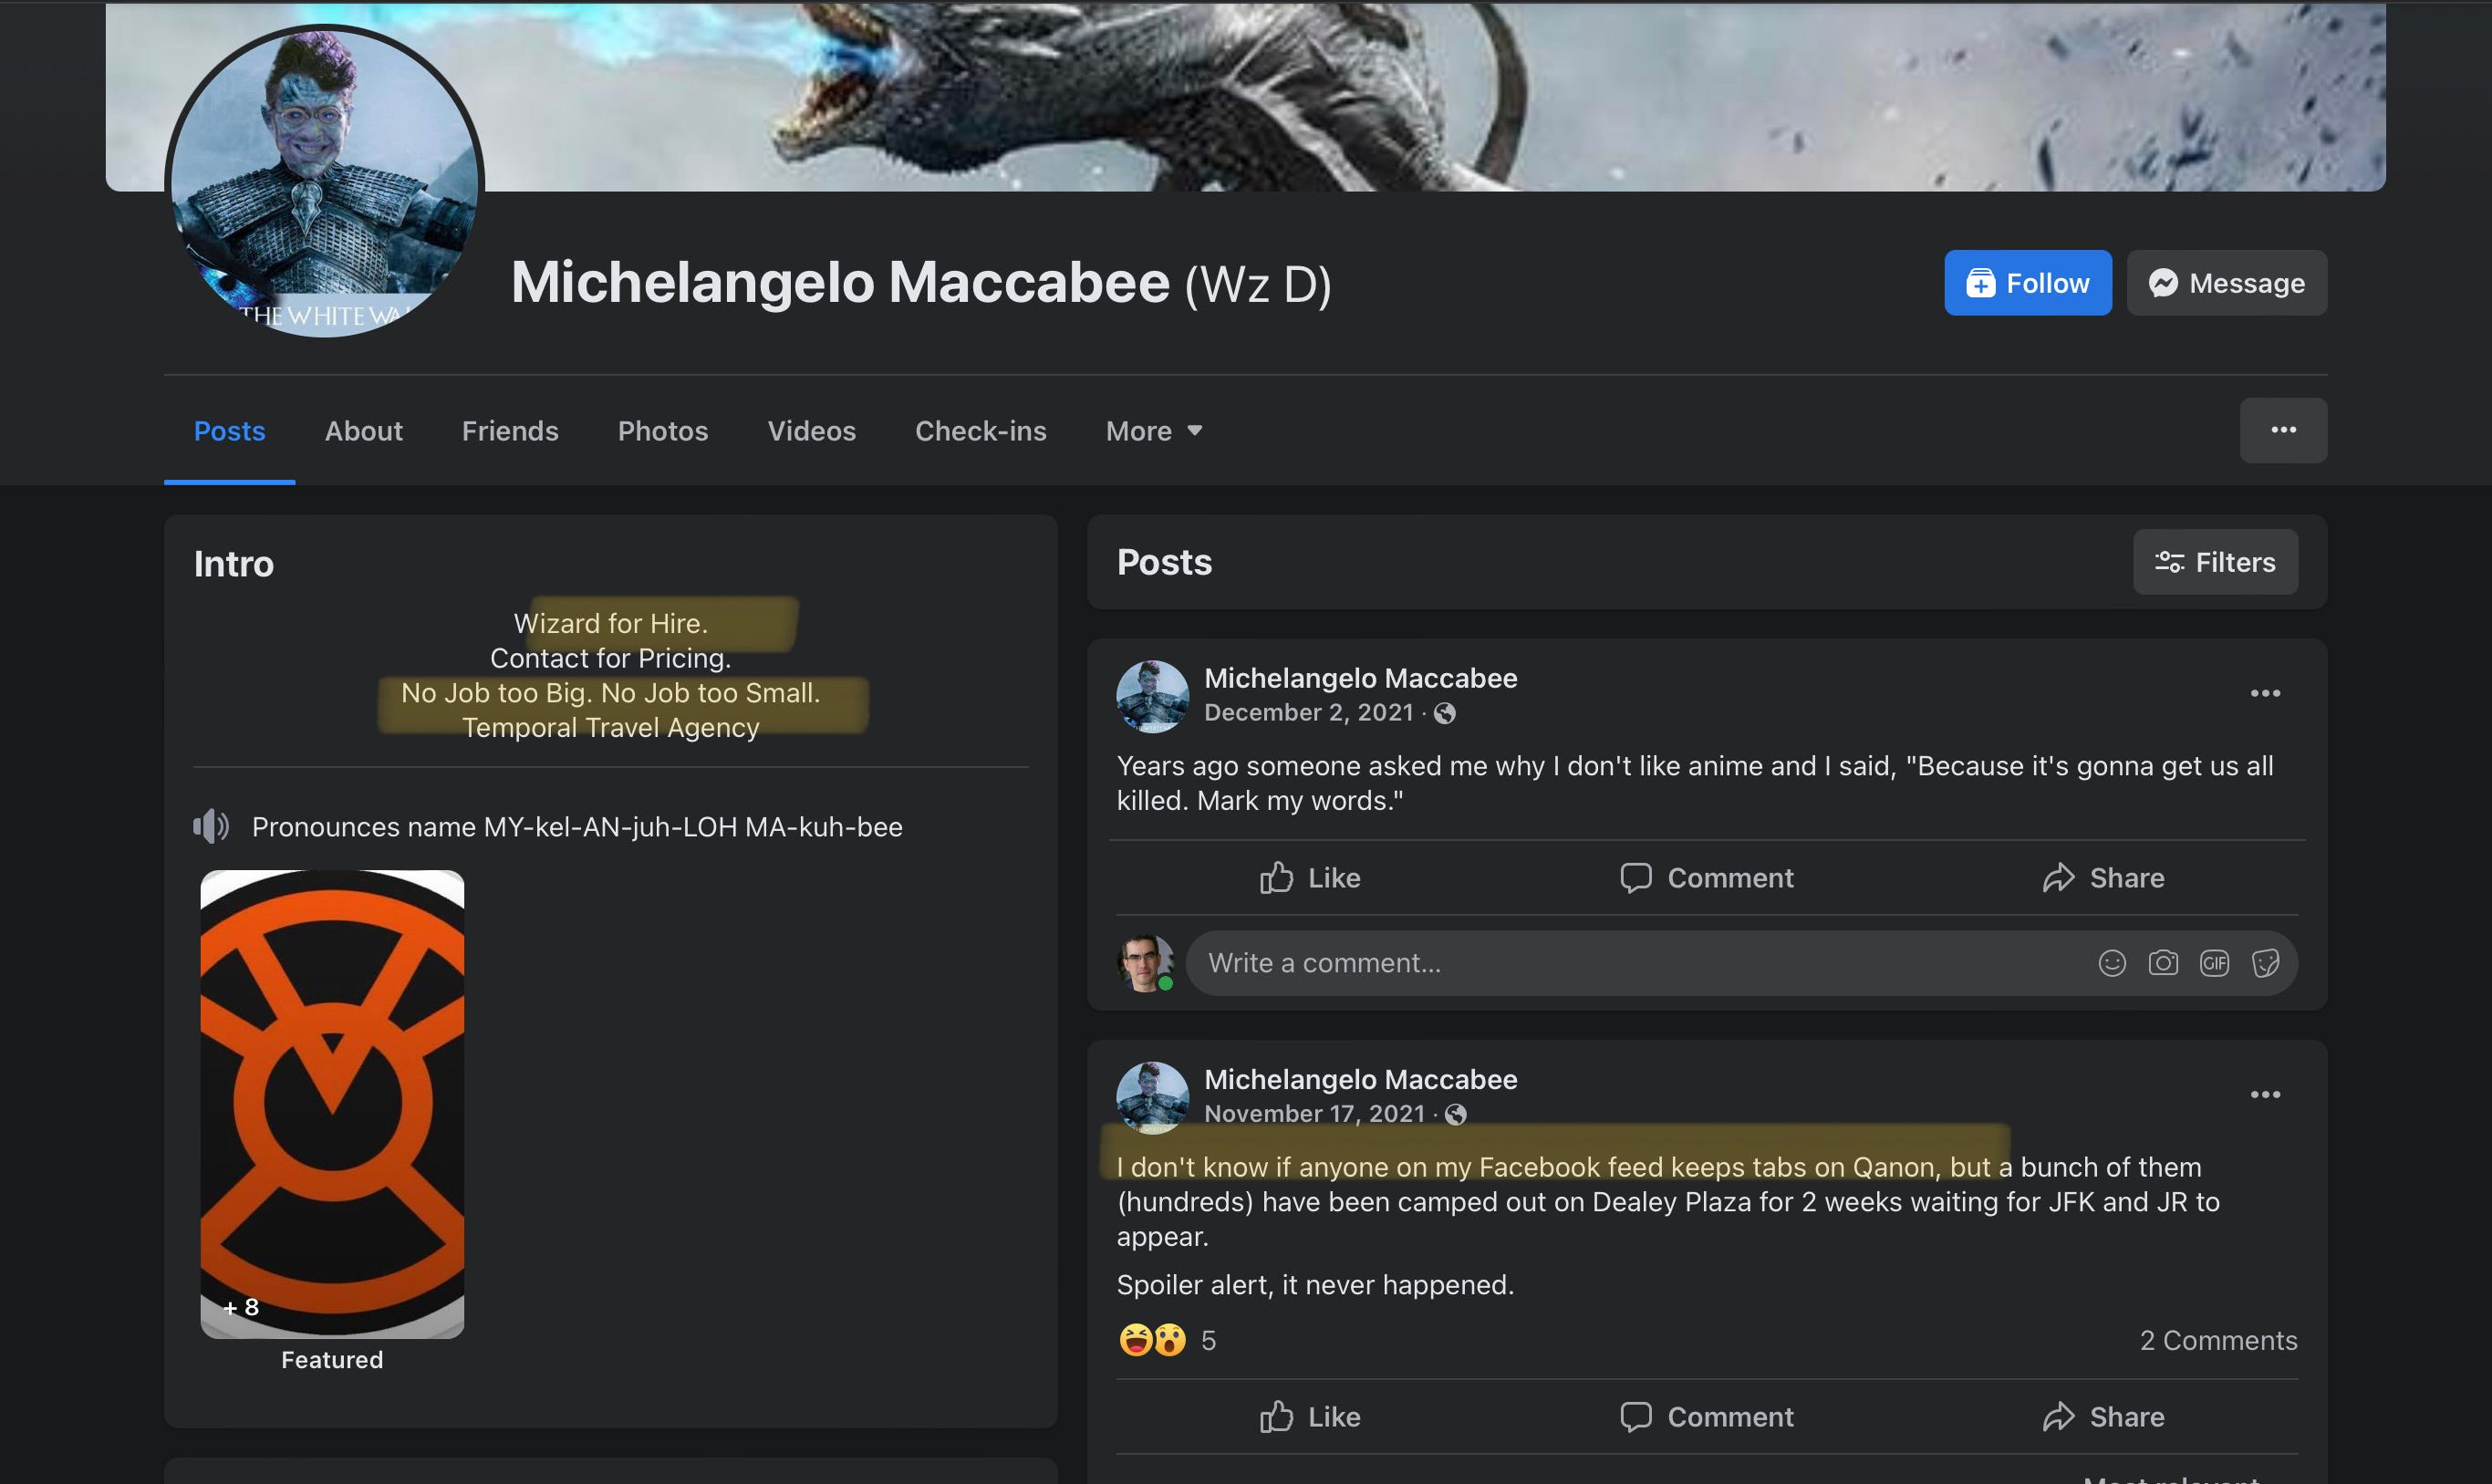This screenshot has width=2492, height=1484.
Task: Go to the Photos tab
Action: (663, 431)
